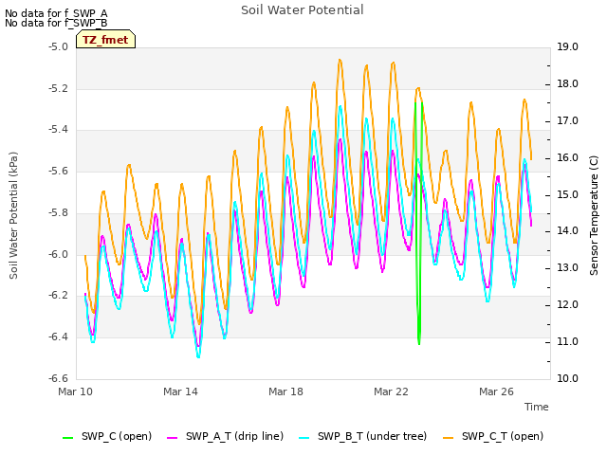Click the Mar 26 x-axis label
The width and height of the screenshot is (607, 455).
[x=496, y=391]
